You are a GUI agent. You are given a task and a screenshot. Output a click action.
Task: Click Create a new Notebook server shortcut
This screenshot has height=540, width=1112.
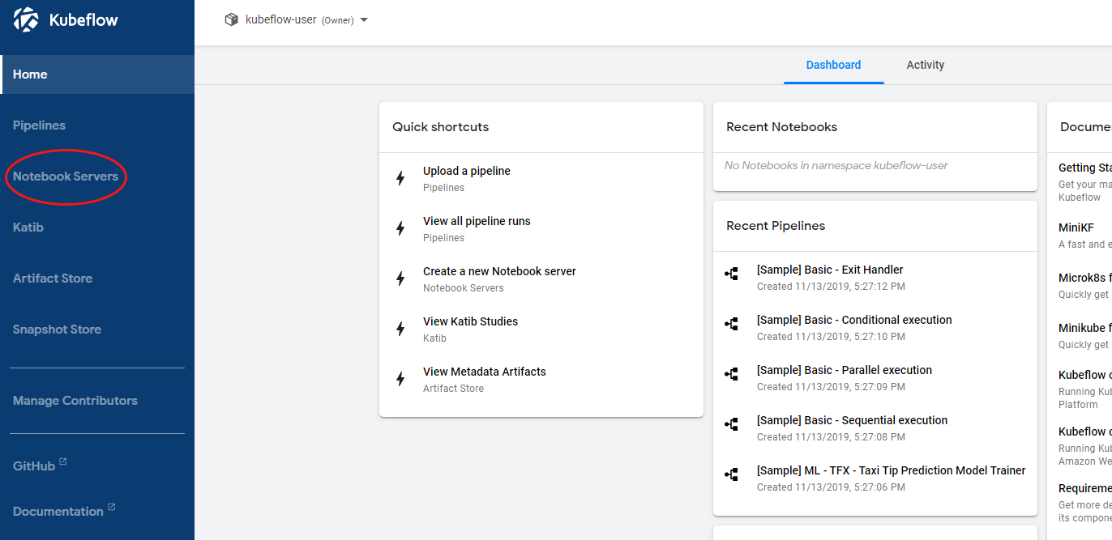pos(499,271)
